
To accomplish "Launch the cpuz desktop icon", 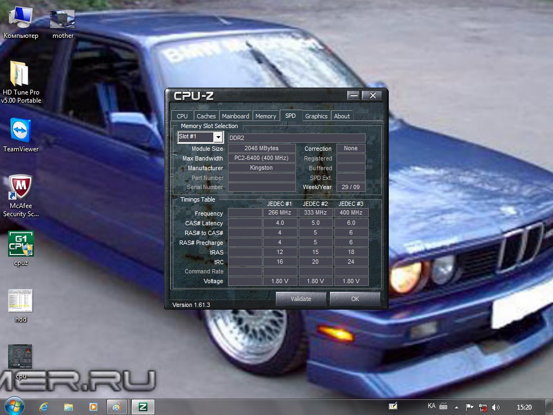I will coord(21,248).
